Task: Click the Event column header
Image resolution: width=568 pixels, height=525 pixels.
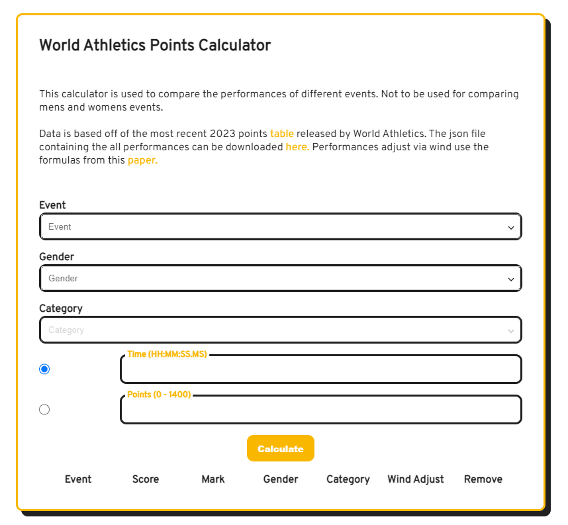Action: [78, 479]
